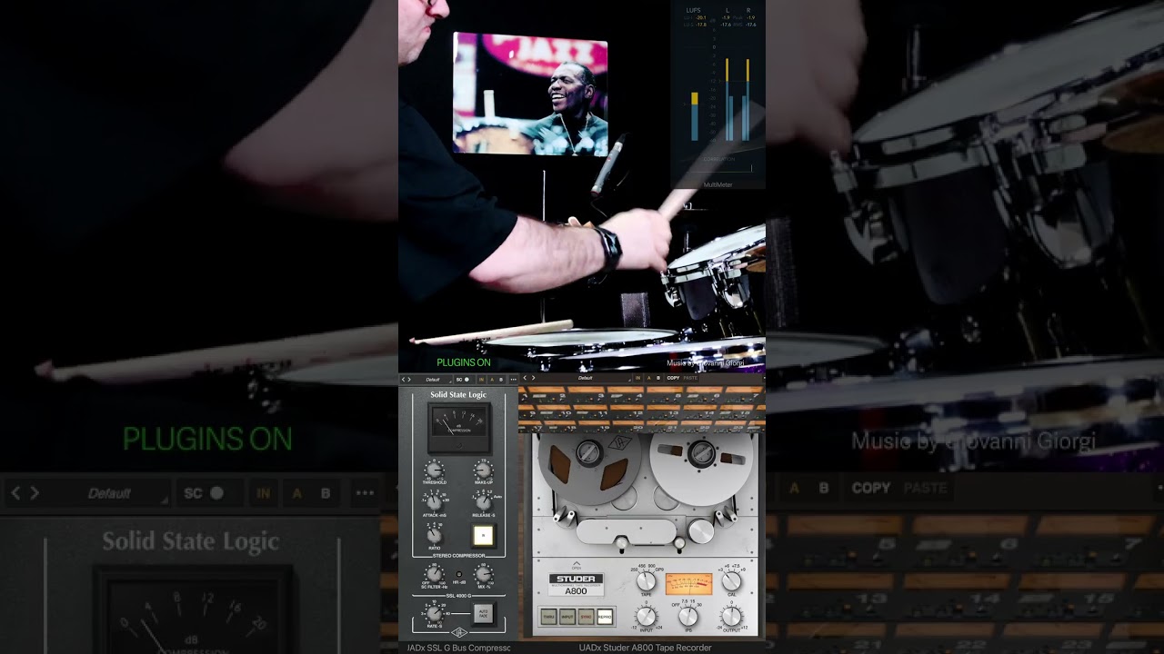
Task: Select the lit REPRO button on Studer
Action: pyautogui.click(x=605, y=616)
